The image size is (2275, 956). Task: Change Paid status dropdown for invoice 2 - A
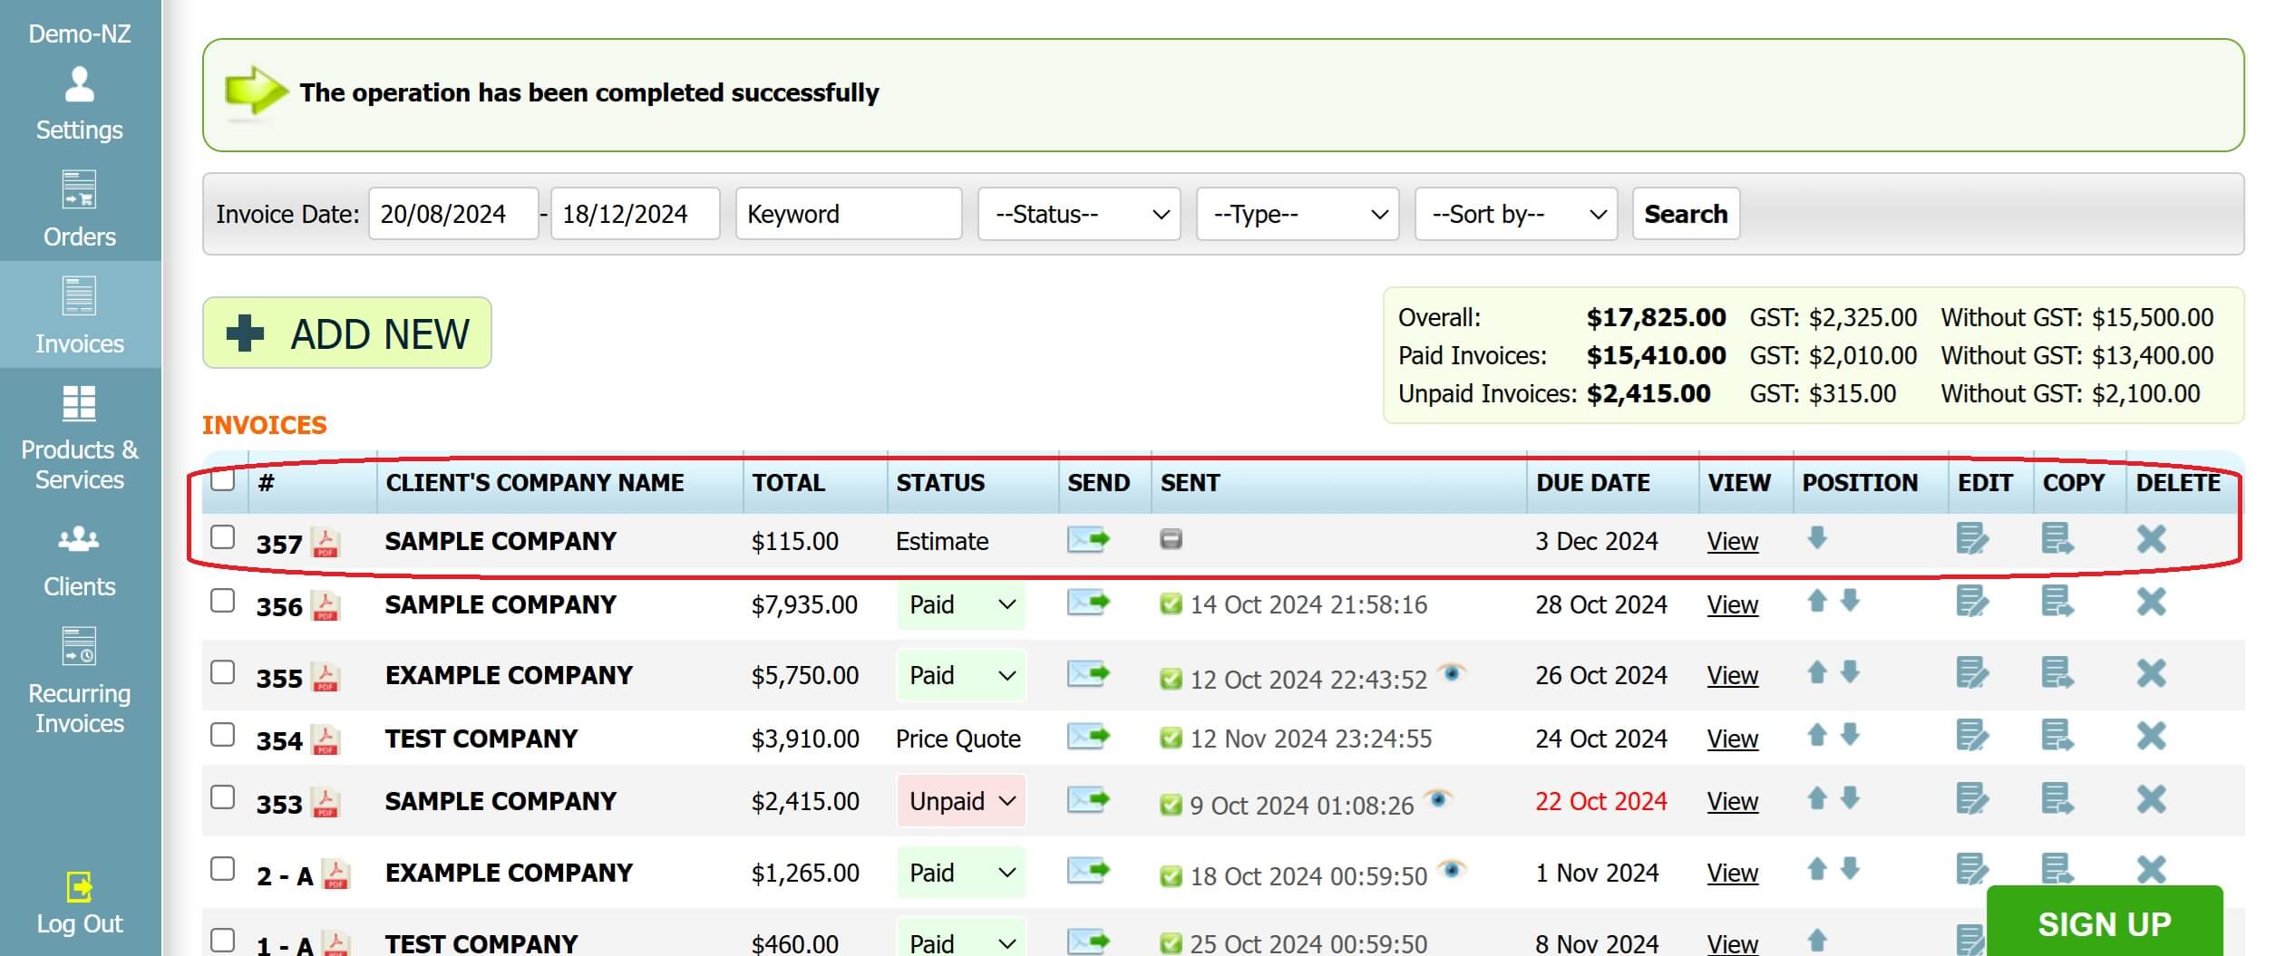(961, 873)
